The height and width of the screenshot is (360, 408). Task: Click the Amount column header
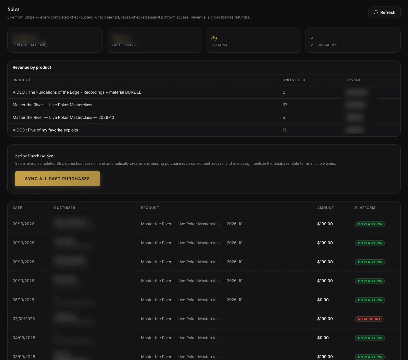pyautogui.click(x=325, y=208)
